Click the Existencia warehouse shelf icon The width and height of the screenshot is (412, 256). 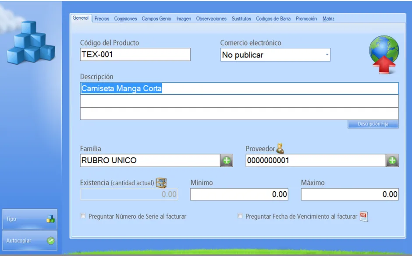tap(161, 183)
